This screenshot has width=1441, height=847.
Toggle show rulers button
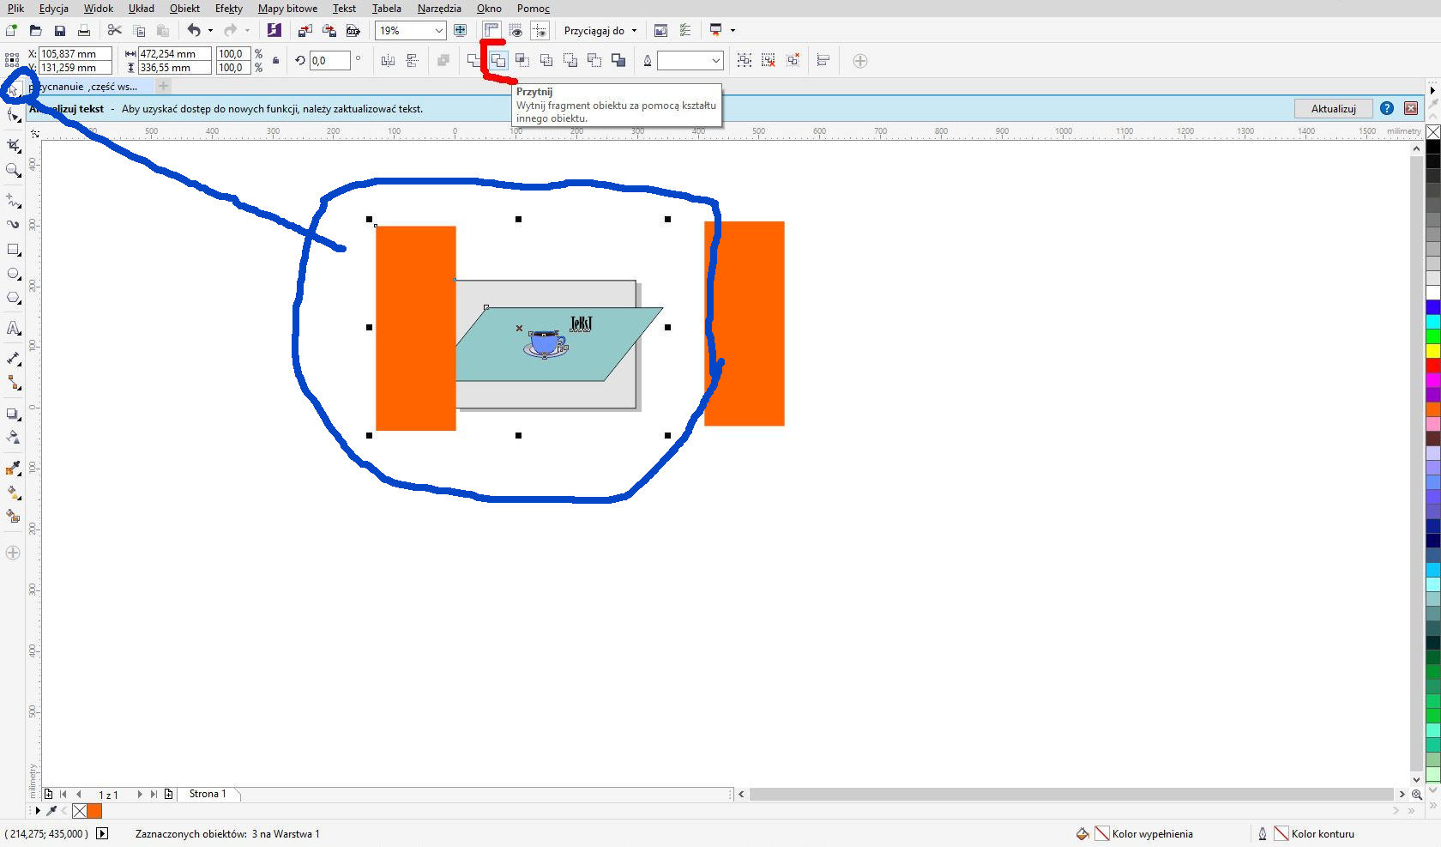(x=491, y=31)
